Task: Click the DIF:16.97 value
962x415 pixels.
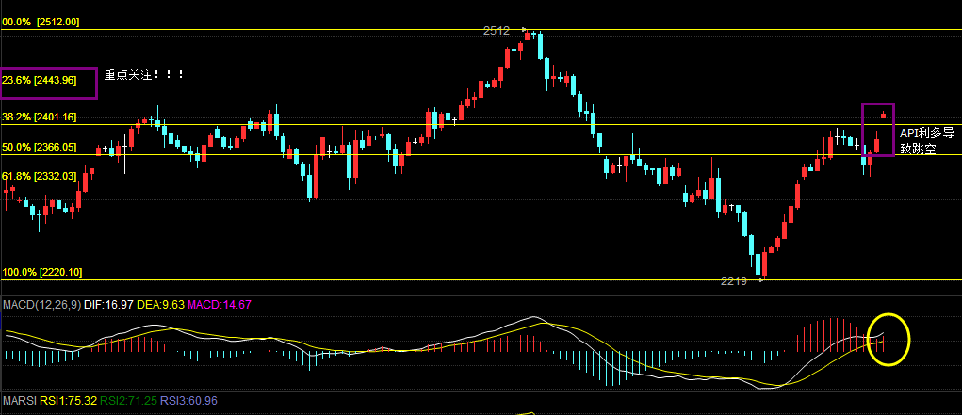Action: (108, 305)
